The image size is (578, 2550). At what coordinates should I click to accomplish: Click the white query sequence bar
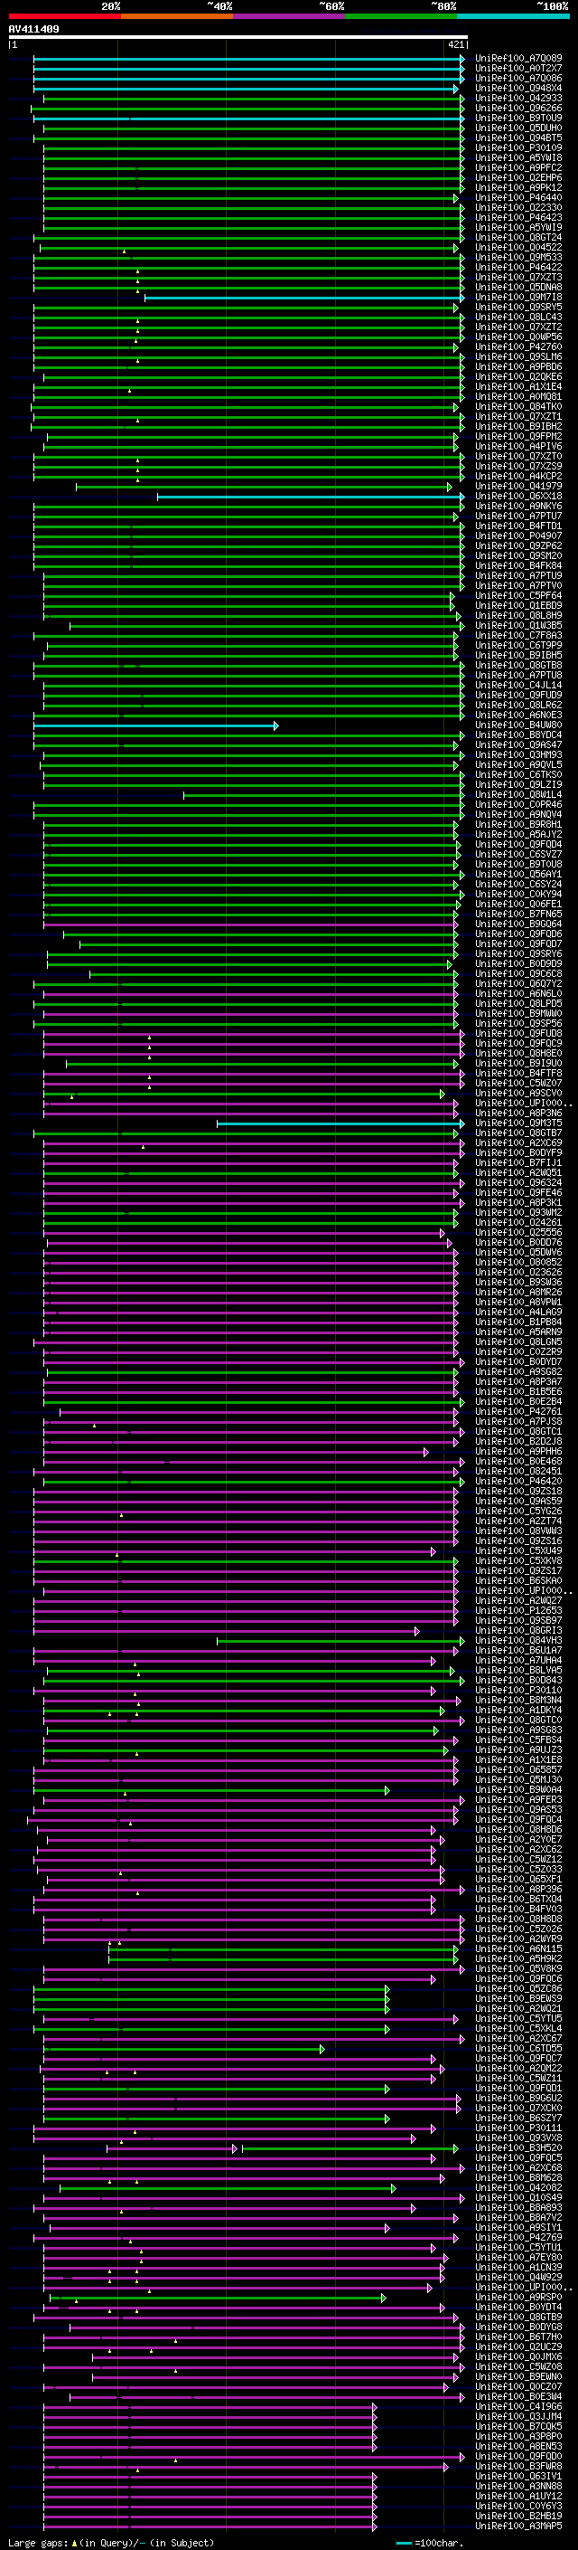(x=238, y=38)
